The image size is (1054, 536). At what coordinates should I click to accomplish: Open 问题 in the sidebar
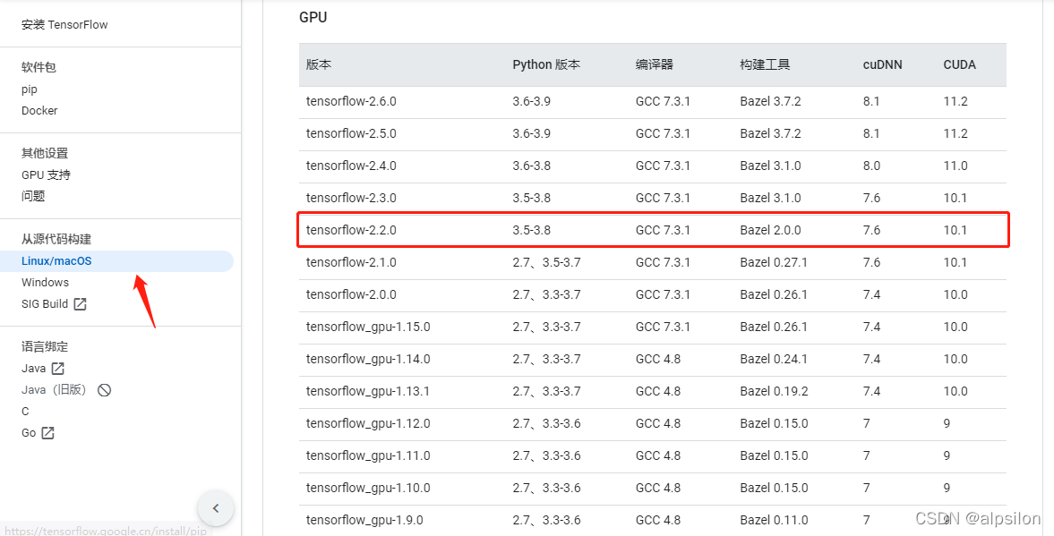(33, 196)
